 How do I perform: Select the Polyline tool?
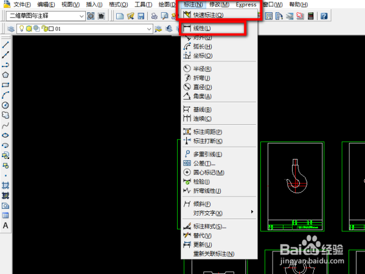5,65
